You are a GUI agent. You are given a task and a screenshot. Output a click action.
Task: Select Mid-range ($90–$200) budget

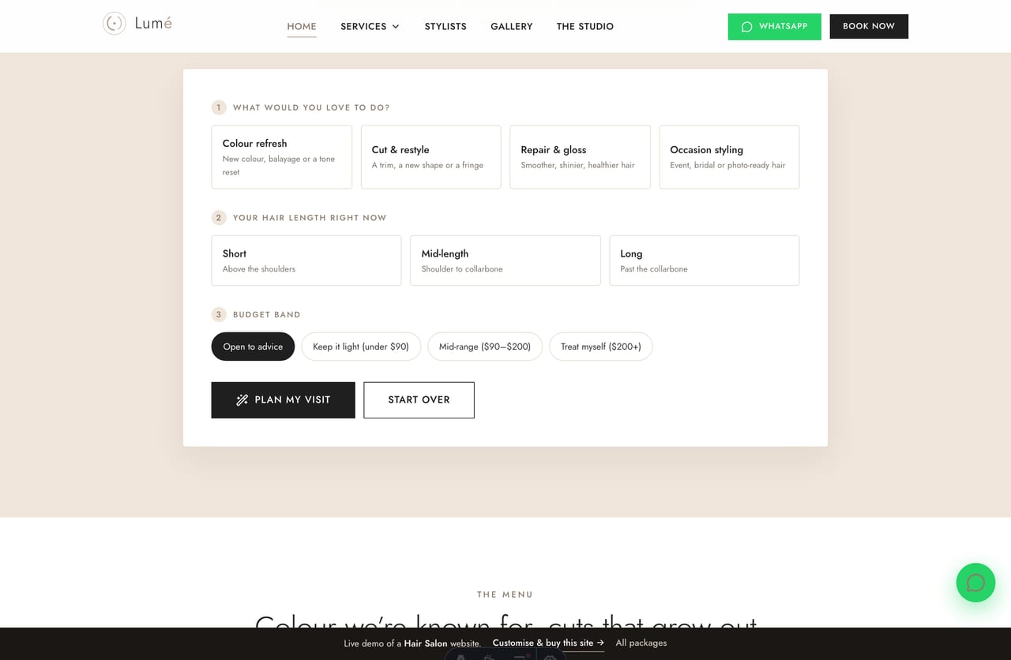pyautogui.click(x=485, y=347)
